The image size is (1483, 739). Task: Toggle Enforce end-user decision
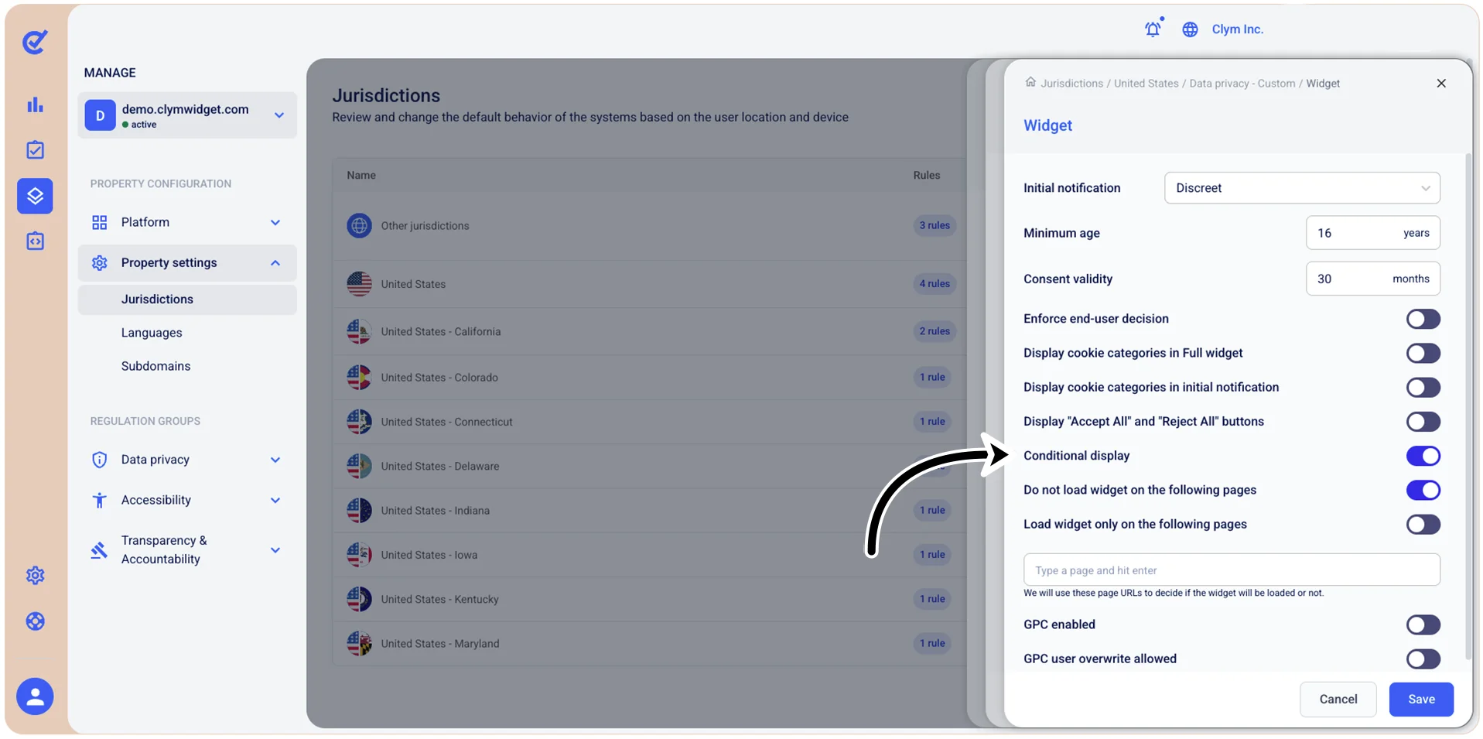[x=1423, y=319]
